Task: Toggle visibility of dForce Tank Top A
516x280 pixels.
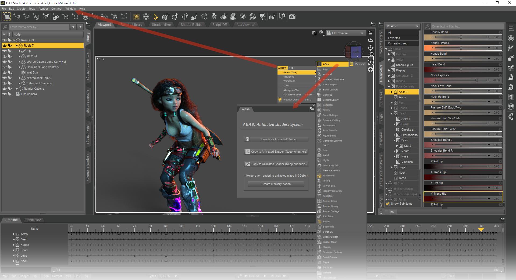Action: [5, 78]
